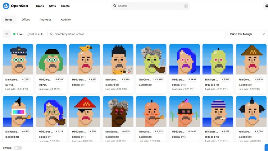Click the '9,923 results' count
Image resolution: width=268 pixels, height=151 pixels.
pos(35,34)
